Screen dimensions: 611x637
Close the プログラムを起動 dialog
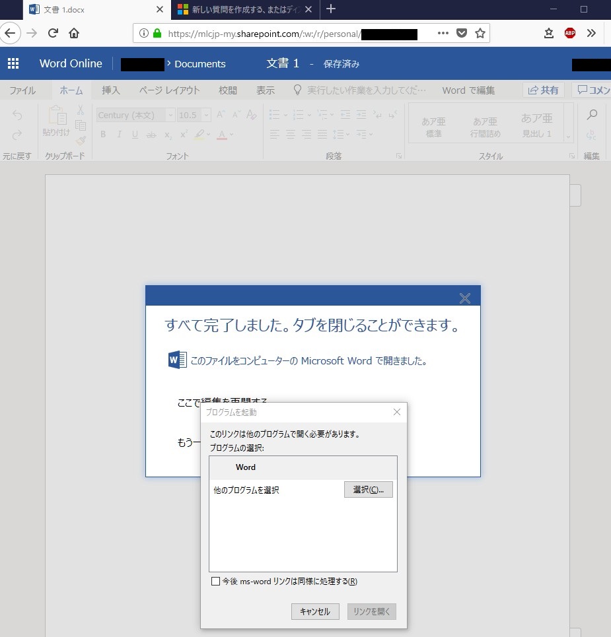point(397,412)
